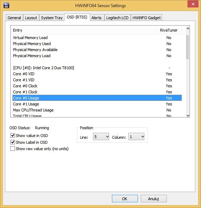
Task: Select the Core #1 Usage entry
Action: [97, 104]
